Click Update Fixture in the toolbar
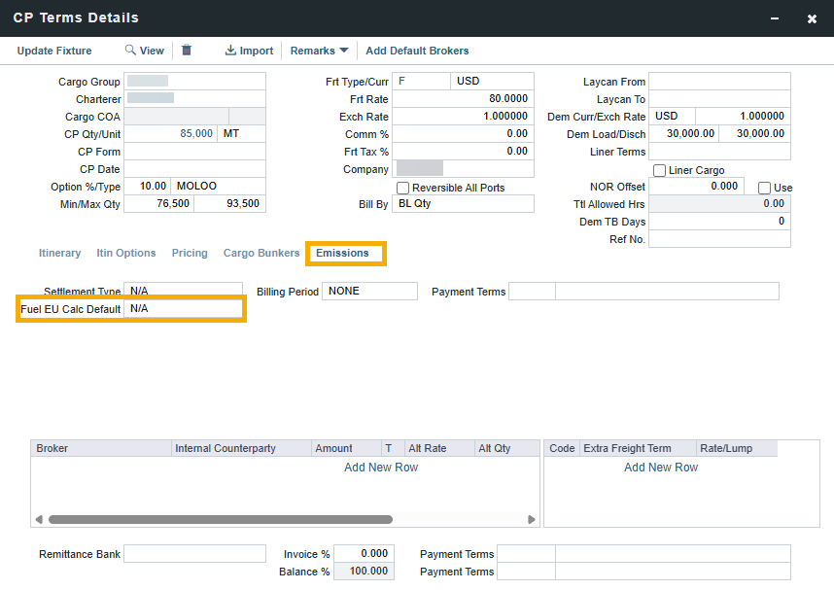Image resolution: width=834 pixels, height=590 pixels. (53, 50)
